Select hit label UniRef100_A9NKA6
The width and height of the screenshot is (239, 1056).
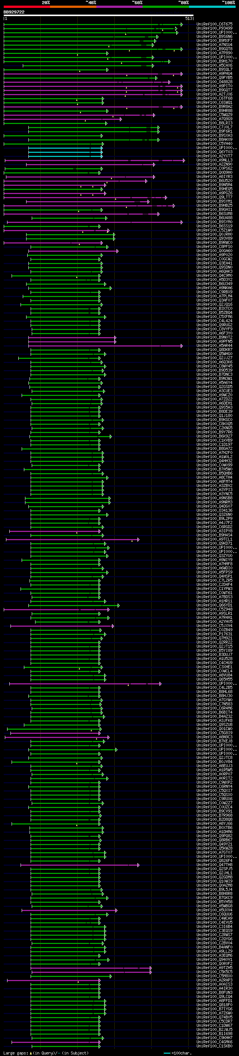click(214, 288)
